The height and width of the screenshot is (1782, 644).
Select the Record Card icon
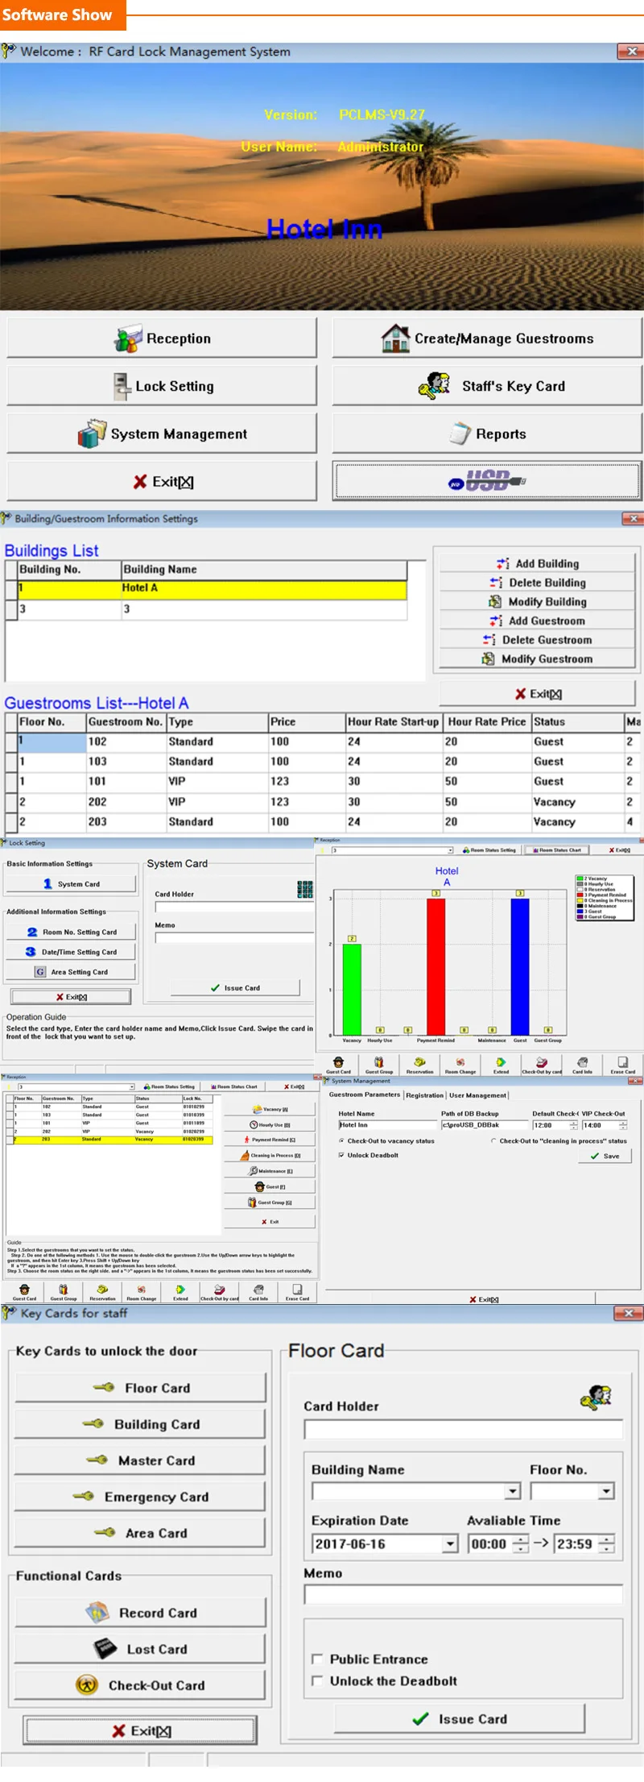pos(97,1612)
